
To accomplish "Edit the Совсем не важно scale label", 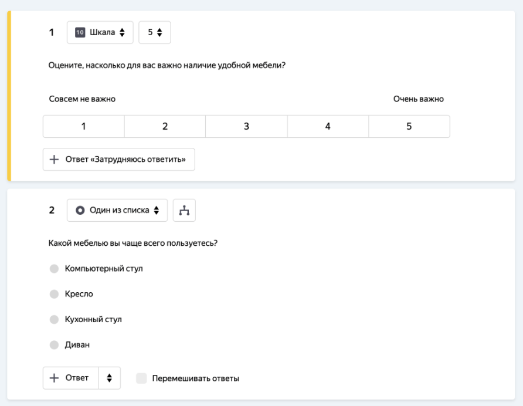I will point(83,99).
